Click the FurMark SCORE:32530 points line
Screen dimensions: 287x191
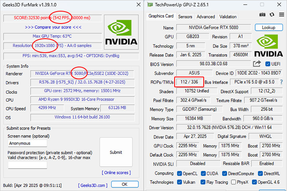(x=52, y=18)
